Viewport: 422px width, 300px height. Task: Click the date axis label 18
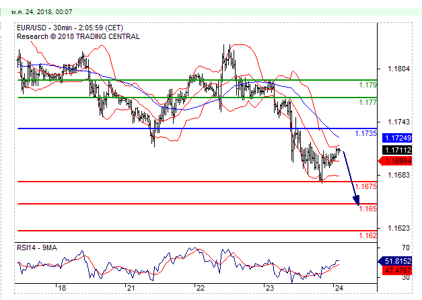[x=62, y=288]
